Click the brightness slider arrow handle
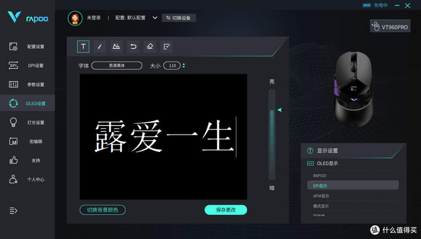Screen dimensions: 421x239 click(x=279, y=110)
